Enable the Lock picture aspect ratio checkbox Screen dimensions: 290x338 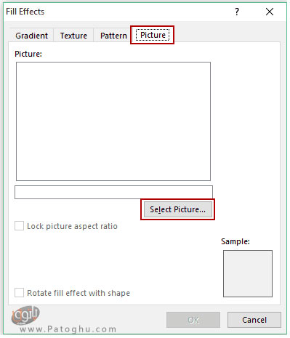pos(19,226)
